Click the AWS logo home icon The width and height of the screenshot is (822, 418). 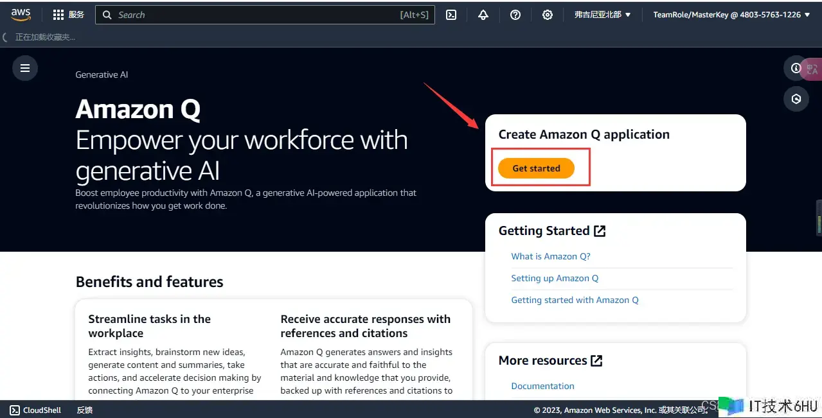pos(21,15)
